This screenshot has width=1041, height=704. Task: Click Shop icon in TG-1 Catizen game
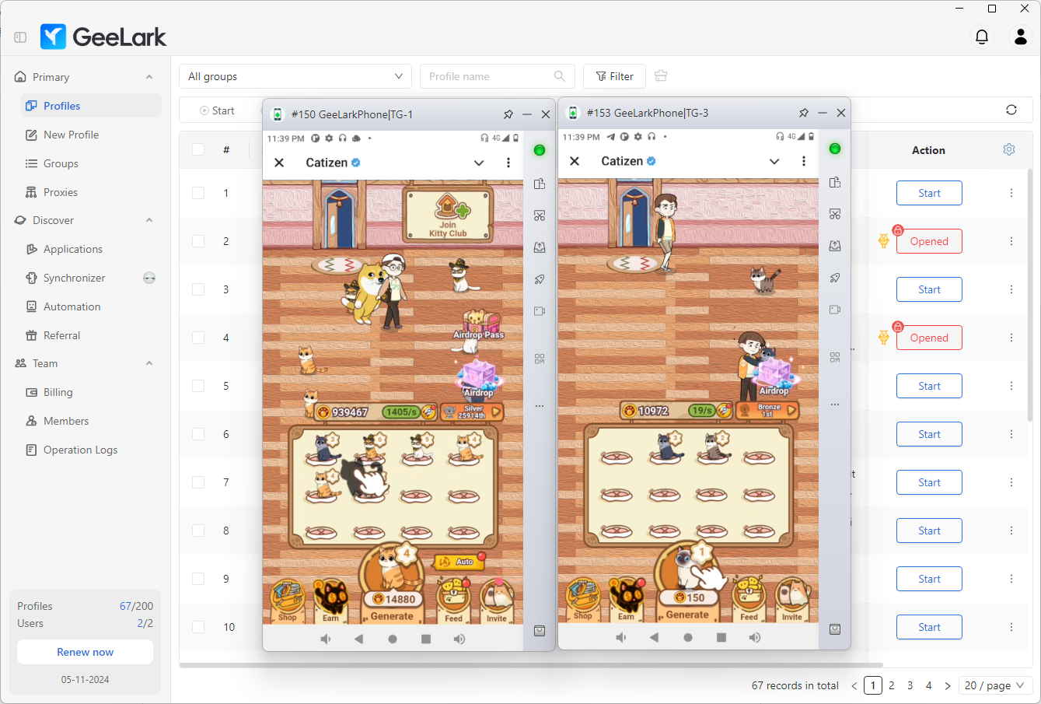coord(287,601)
